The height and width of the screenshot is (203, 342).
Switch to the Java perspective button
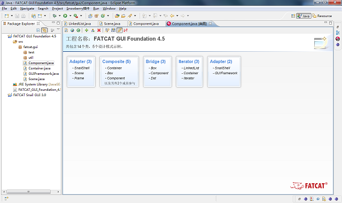pos(304,16)
